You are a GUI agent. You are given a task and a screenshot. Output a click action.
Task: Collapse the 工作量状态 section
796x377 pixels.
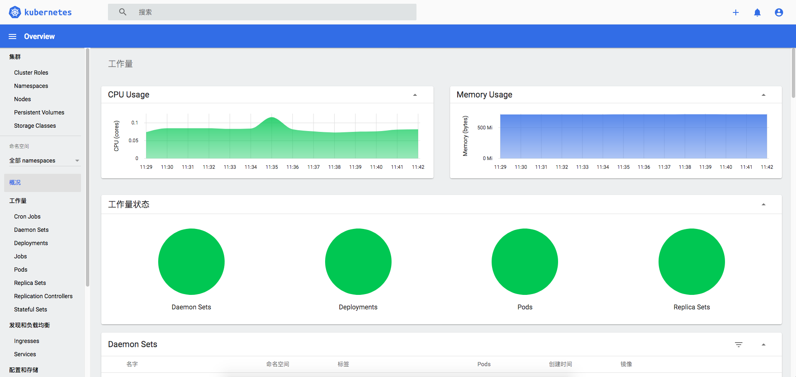(x=764, y=204)
